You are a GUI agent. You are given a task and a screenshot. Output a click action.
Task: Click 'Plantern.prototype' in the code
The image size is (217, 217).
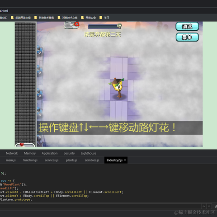[x=16, y=199]
